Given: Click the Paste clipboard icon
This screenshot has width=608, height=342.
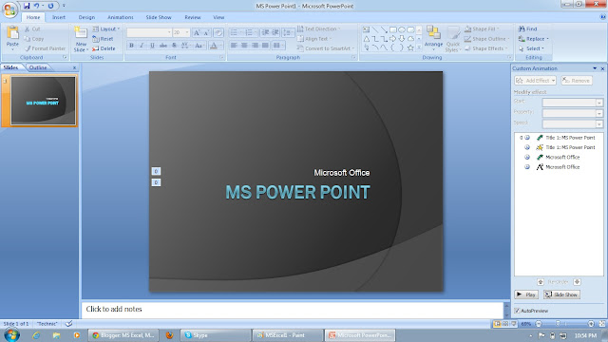Looking at the screenshot, I should pyautogui.click(x=12, y=32).
